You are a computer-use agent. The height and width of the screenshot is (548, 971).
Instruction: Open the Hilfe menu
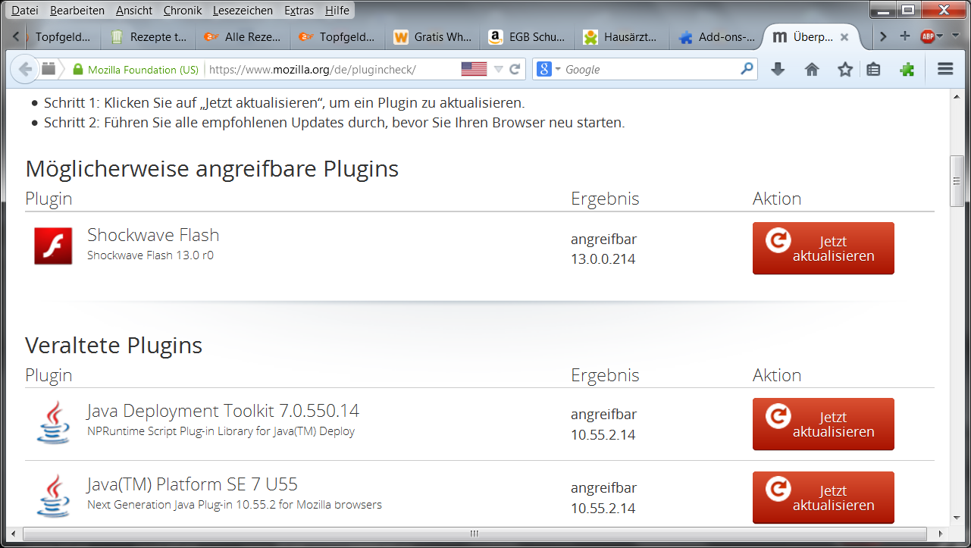click(337, 11)
